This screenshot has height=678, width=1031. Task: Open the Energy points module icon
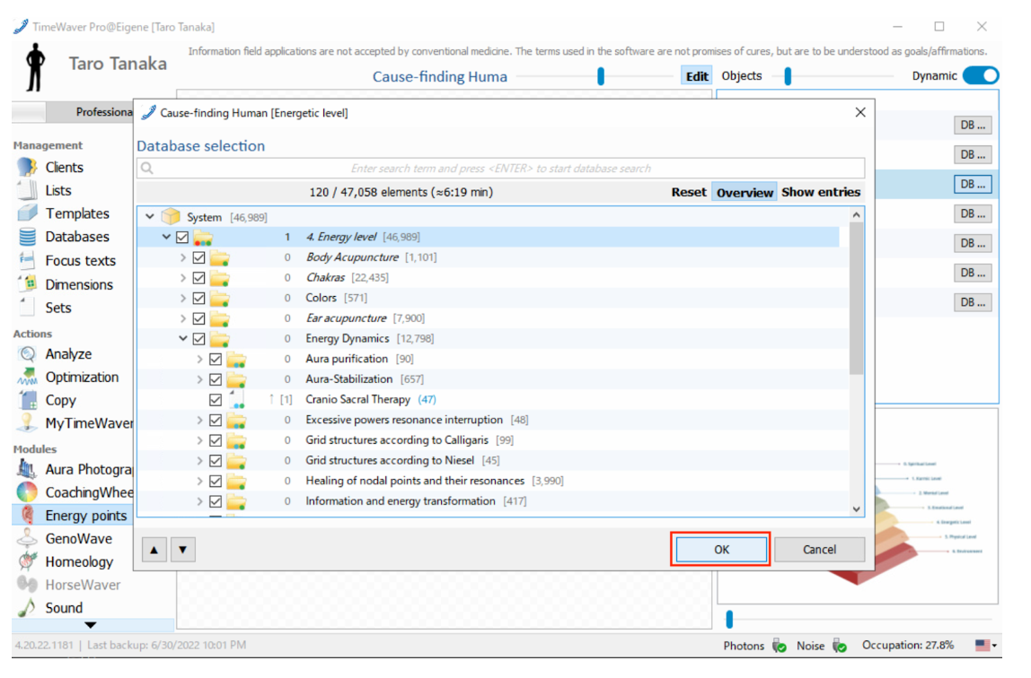[28, 516]
